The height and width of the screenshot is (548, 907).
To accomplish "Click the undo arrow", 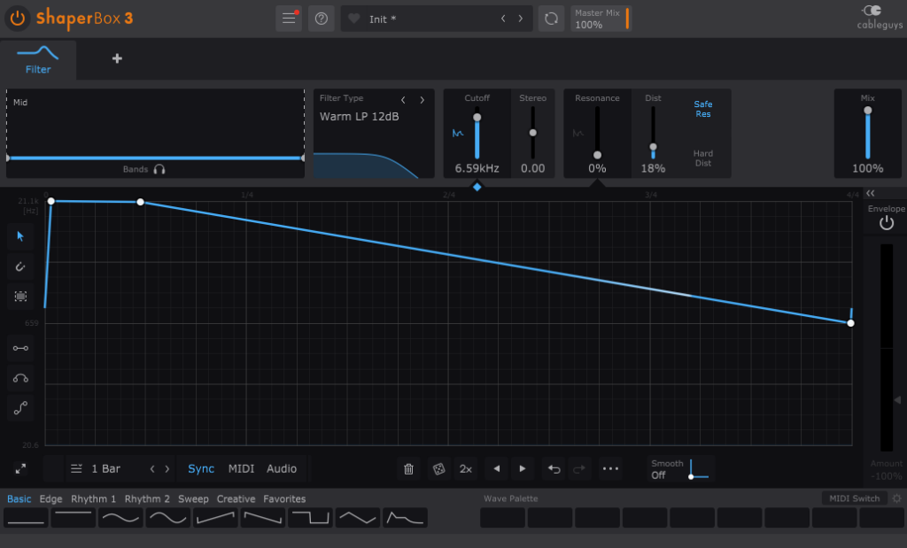I will pos(554,469).
